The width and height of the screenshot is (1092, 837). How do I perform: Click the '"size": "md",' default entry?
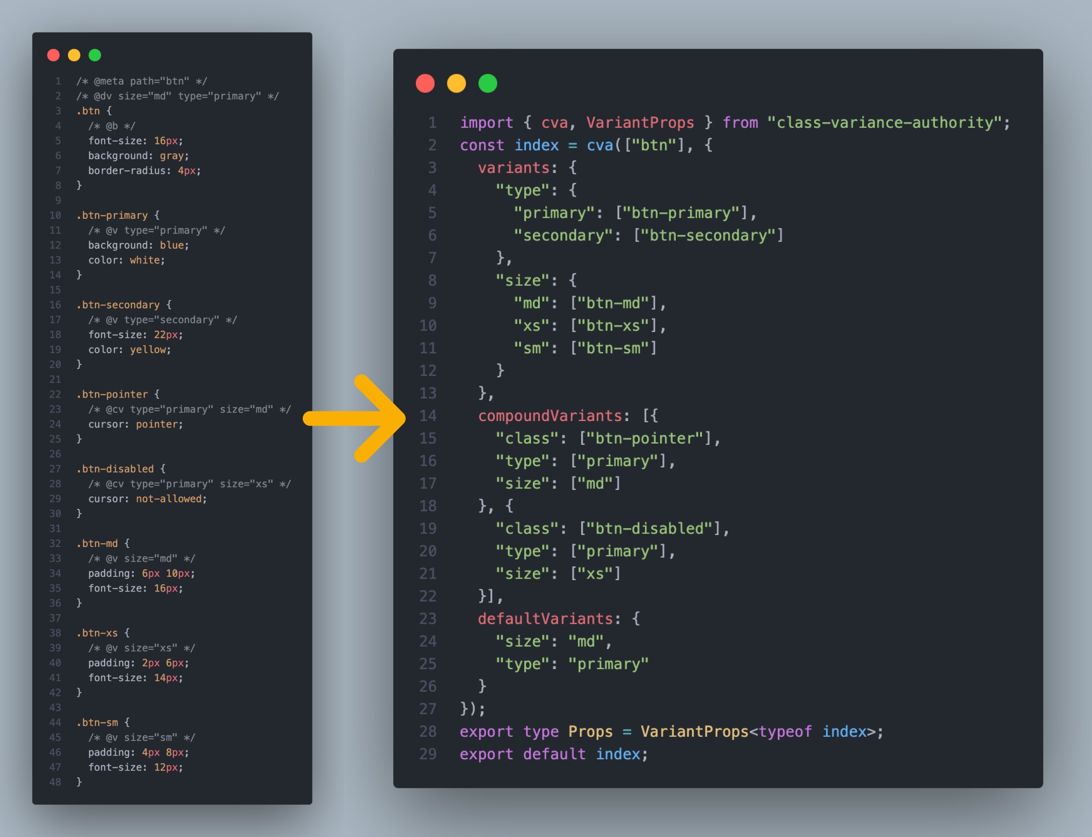coord(554,641)
